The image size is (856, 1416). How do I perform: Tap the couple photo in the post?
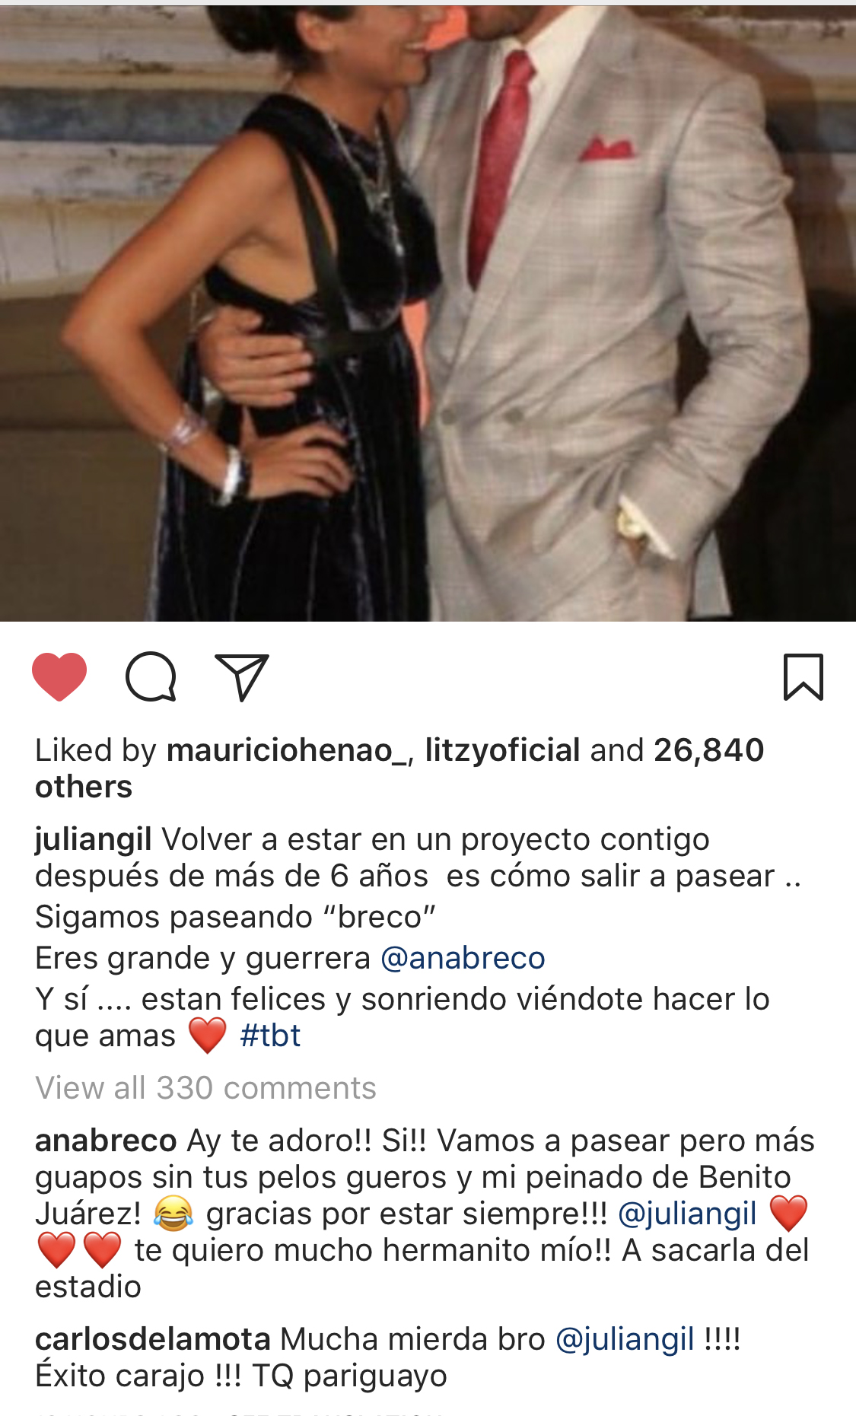coord(428,310)
